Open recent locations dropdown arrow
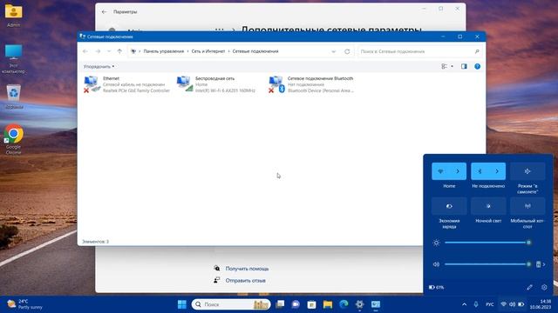558x313 pixels. pos(109,51)
